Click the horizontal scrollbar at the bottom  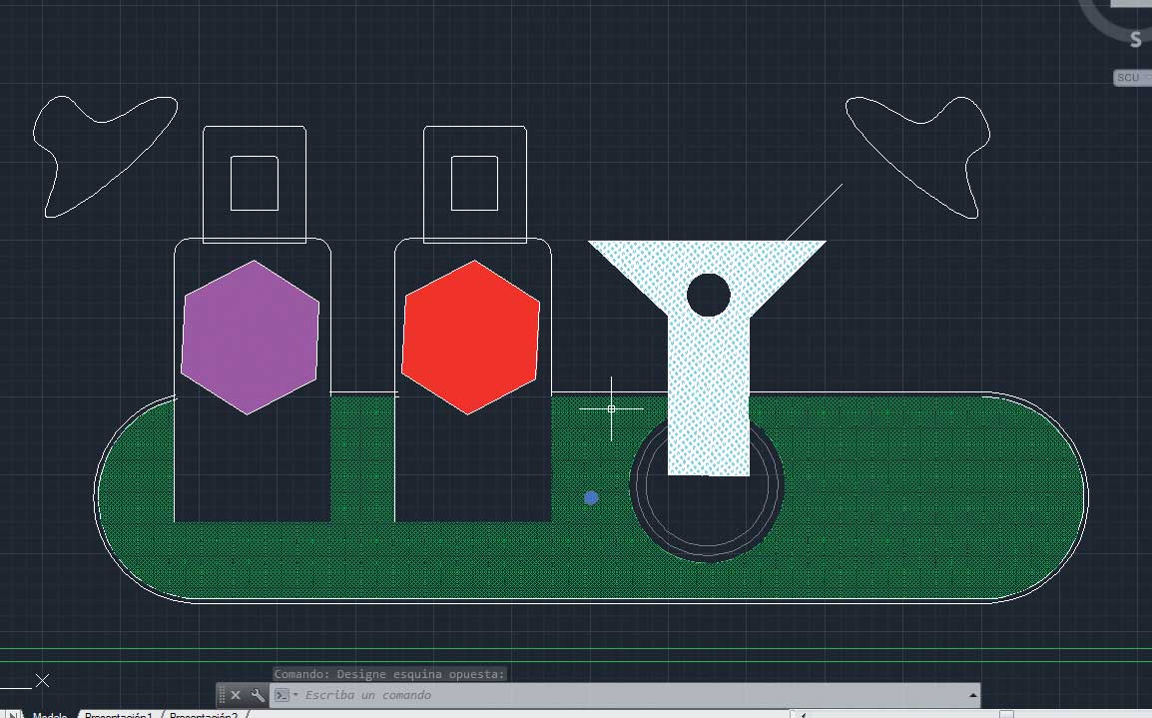pyautogui.click(x=898, y=714)
